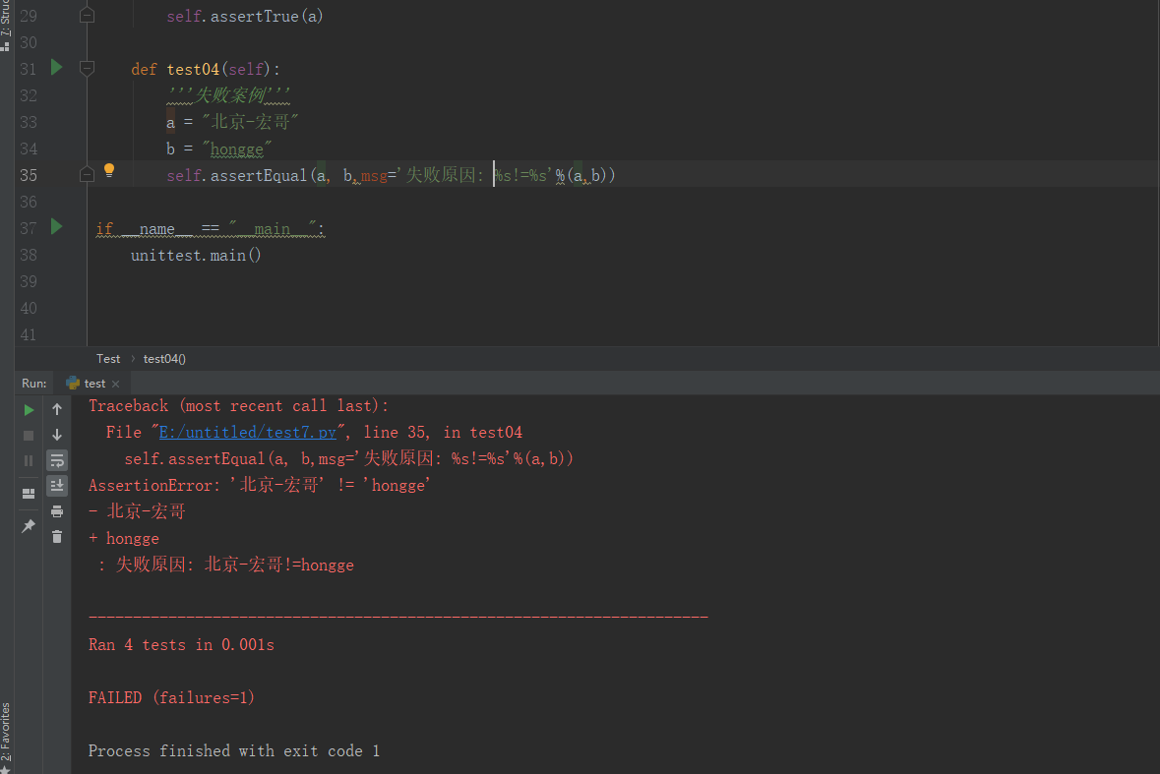1160x774 pixels.
Task: Click the msg parameter on line 35
Action: [x=374, y=175]
